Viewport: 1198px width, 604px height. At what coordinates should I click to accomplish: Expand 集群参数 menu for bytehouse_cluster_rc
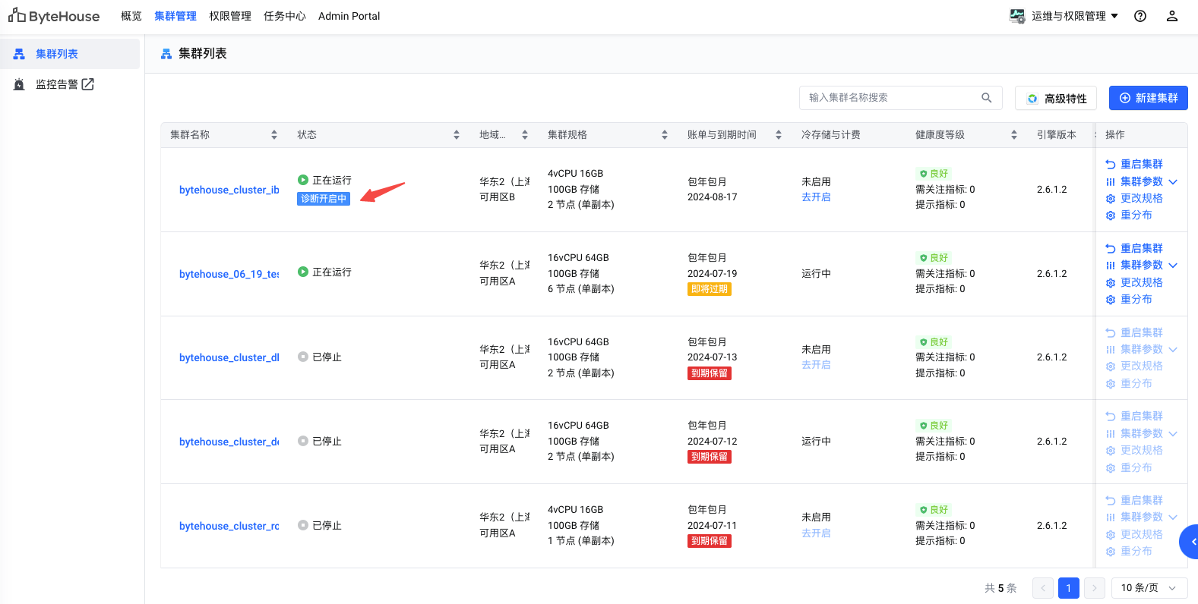[x=1173, y=517]
